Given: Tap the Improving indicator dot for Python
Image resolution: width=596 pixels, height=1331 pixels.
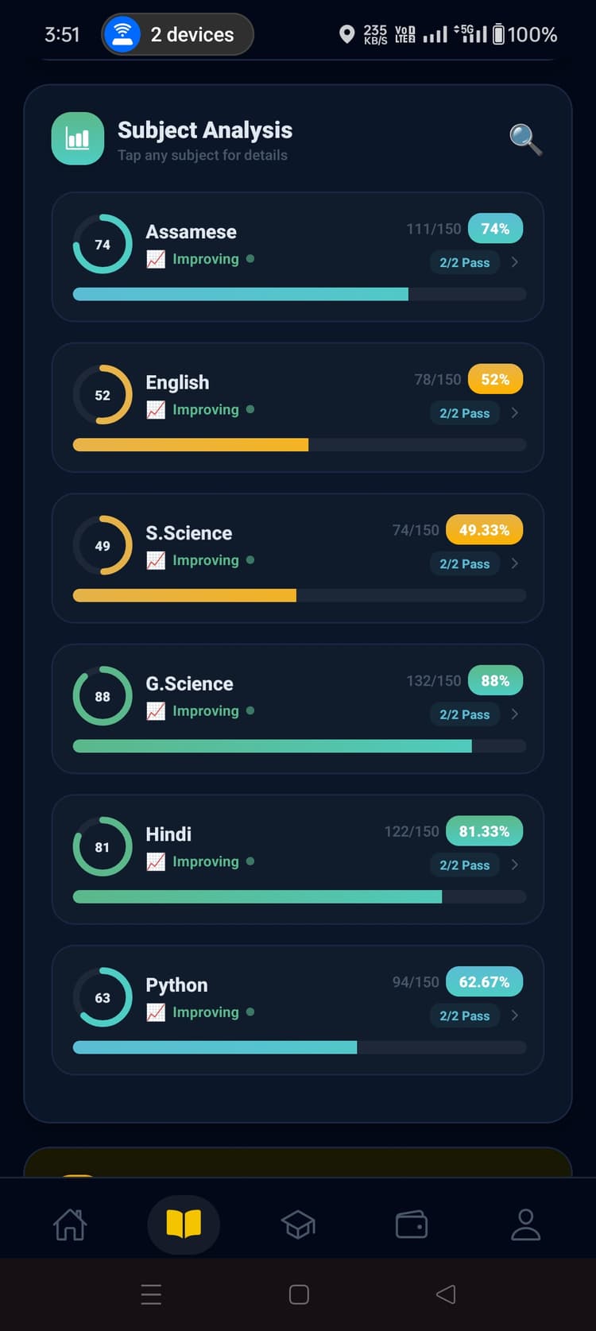Looking at the screenshot, I should [250, 1012].
